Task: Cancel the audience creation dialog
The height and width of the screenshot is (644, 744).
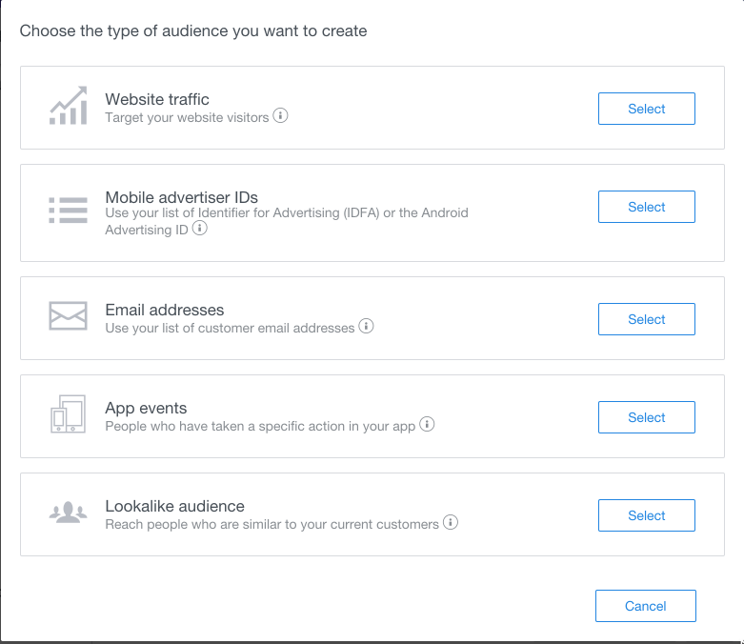Action: [x=645, y=606]
